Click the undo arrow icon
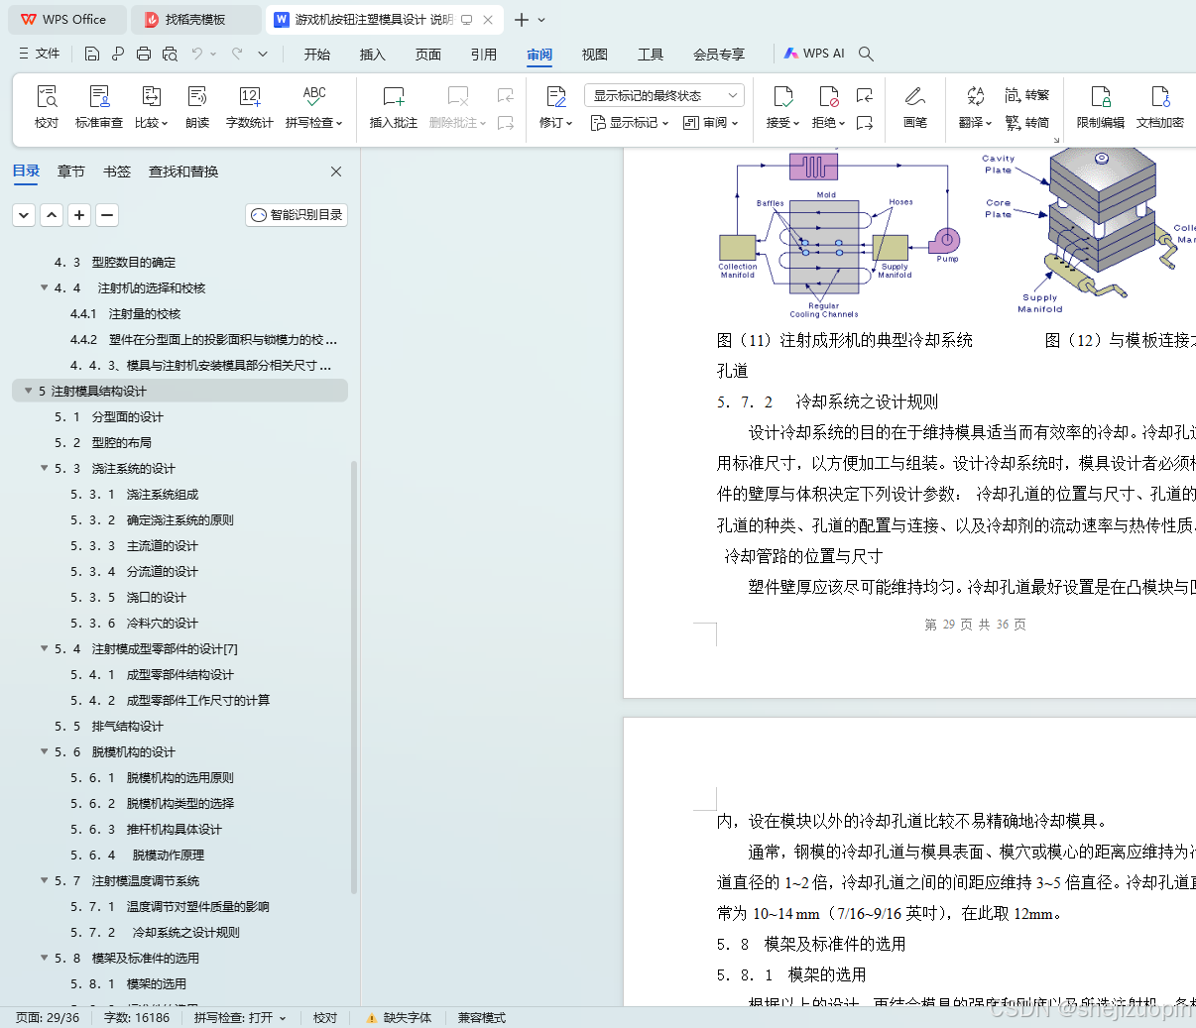 197,54
